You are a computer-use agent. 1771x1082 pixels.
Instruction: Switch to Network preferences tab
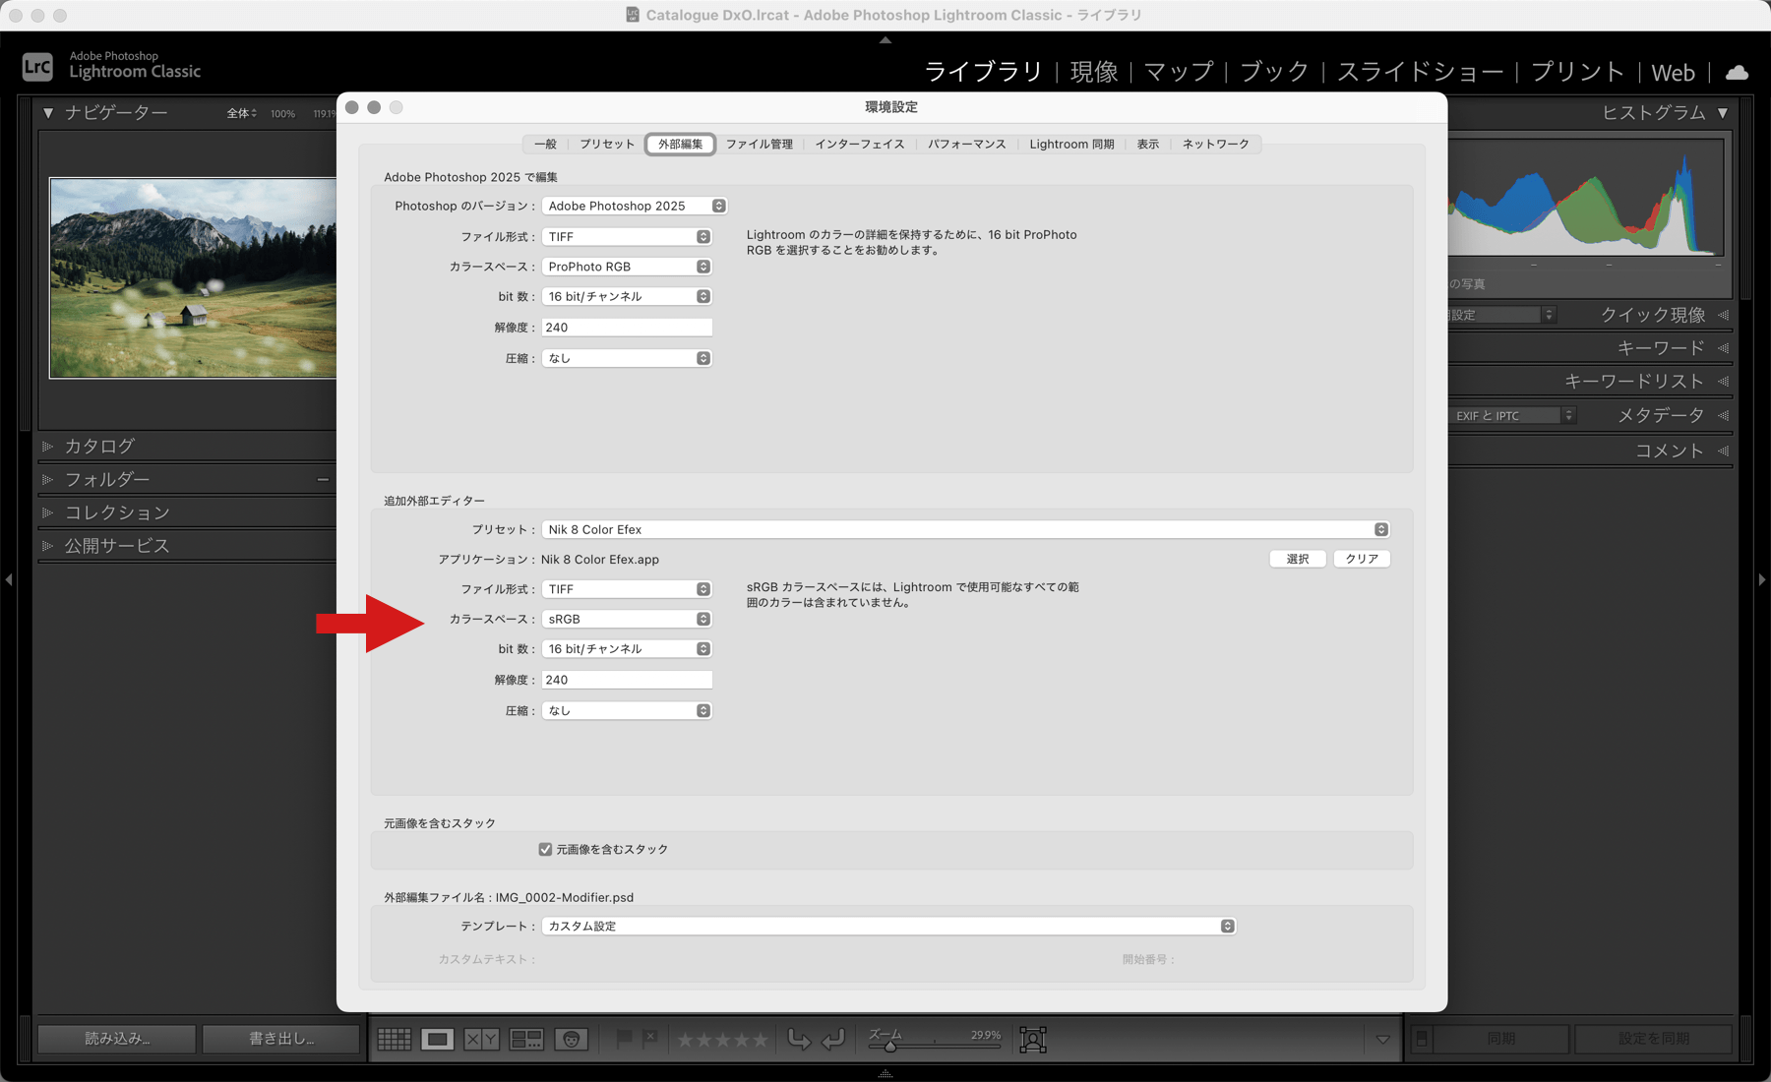coord(1216,145)
